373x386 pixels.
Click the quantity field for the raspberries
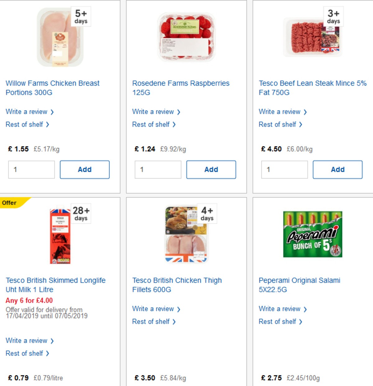pyautogui.click(x=158, y=169)
